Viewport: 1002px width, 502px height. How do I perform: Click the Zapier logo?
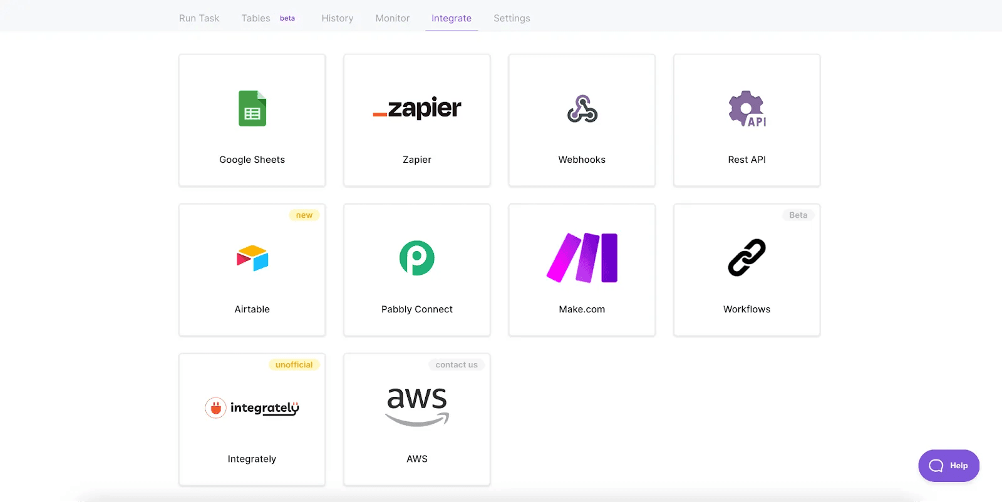[x=417, y=108]
